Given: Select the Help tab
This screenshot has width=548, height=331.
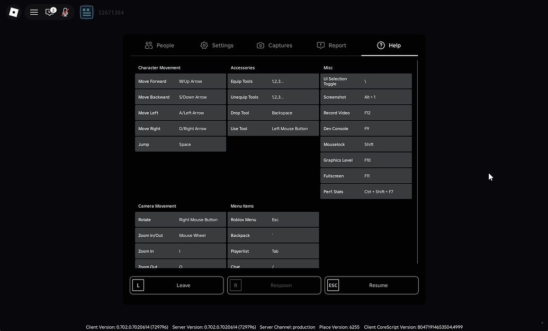Looking at the screenshot, I should [389, 46].
